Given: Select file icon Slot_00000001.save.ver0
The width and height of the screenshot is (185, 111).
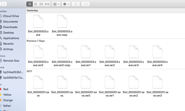Looking at the screenshot, I should [x=86, y=82].
